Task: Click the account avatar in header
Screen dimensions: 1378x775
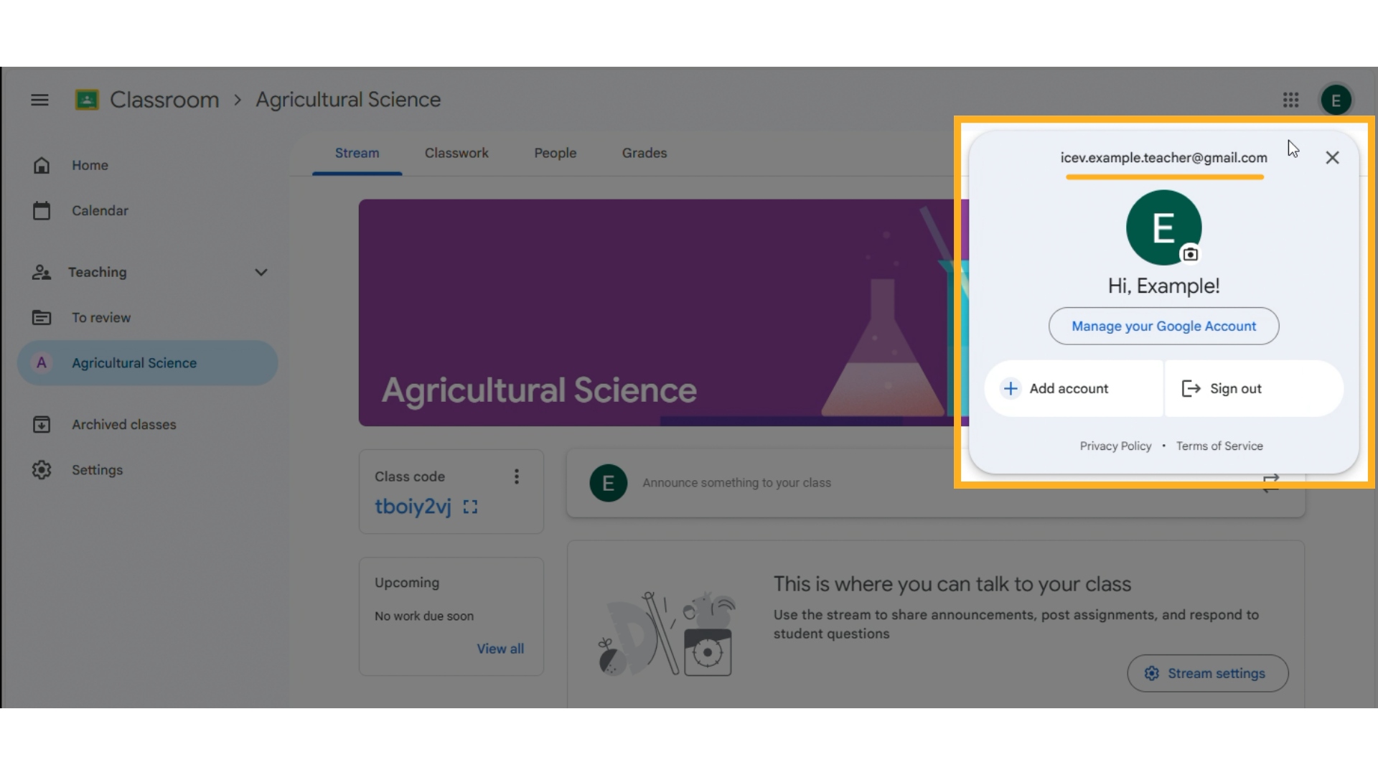Action: [x=1336, y=100]
